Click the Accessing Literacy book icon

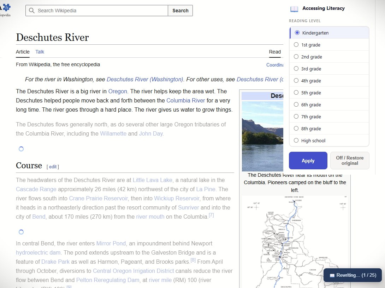[x=294, y=9]
